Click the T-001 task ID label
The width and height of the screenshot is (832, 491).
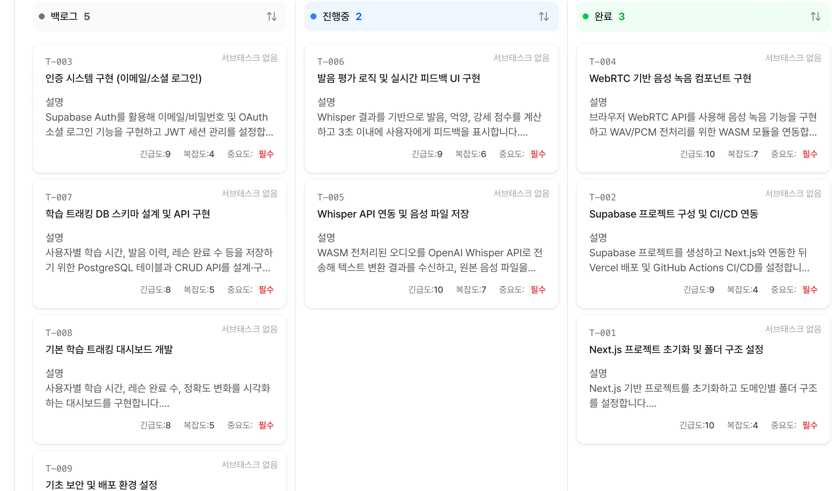[603, 333]
